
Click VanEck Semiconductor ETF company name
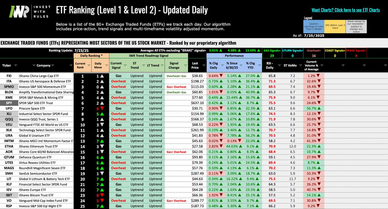click(38, 174)
